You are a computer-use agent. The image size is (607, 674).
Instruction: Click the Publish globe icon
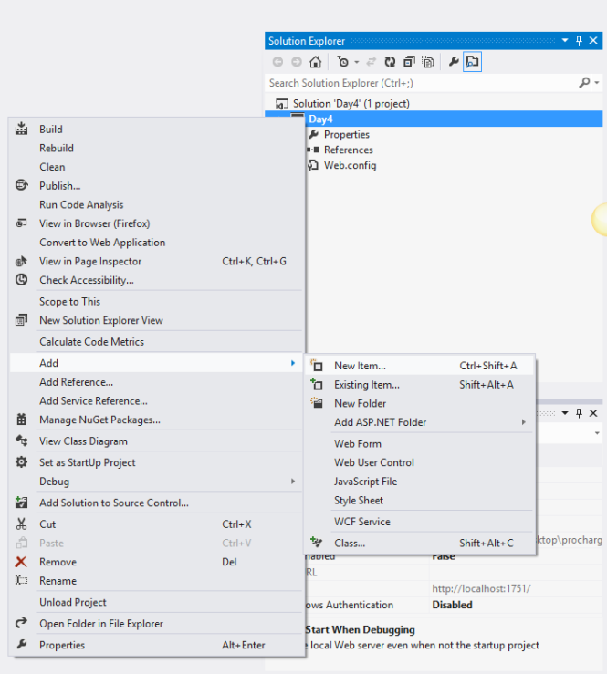coord(22,185)
